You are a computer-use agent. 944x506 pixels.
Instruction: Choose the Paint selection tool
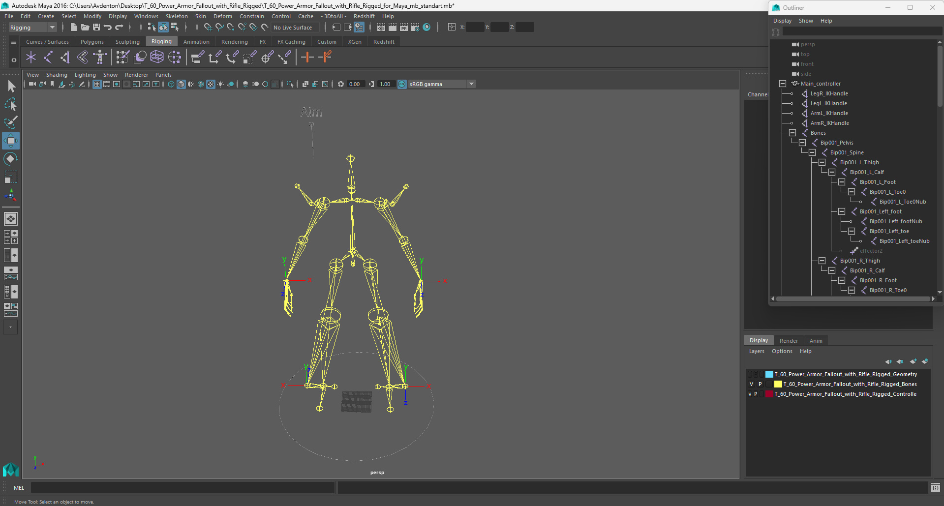click(x=11, y=122)
